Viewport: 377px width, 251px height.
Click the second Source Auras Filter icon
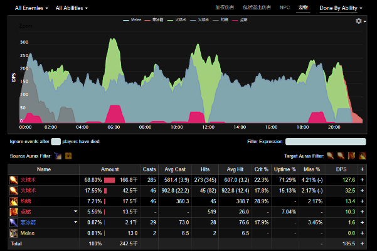click(x=68, y=156)
